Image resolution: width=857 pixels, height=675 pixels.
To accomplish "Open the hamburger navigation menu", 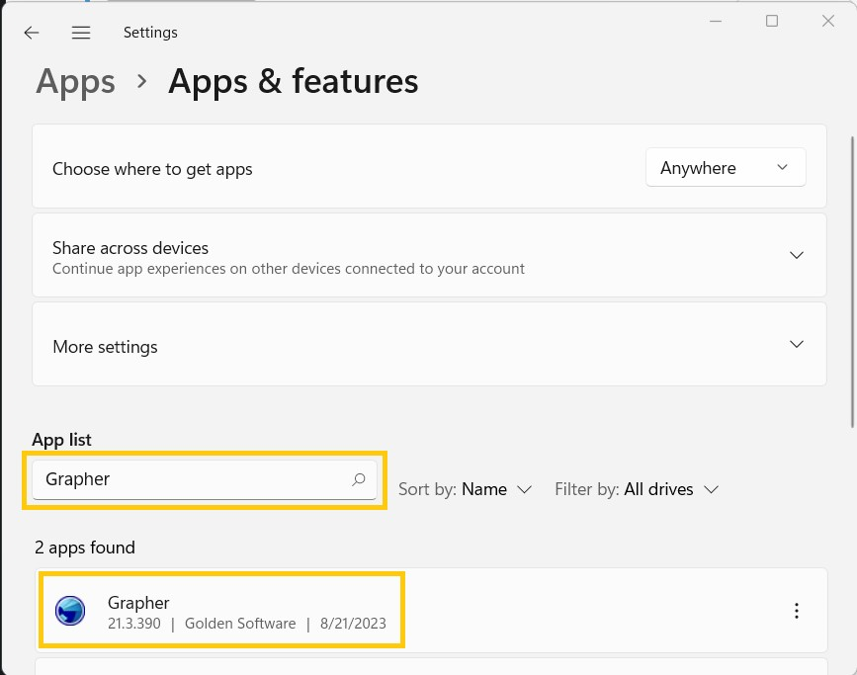I will tap(81, 33).
